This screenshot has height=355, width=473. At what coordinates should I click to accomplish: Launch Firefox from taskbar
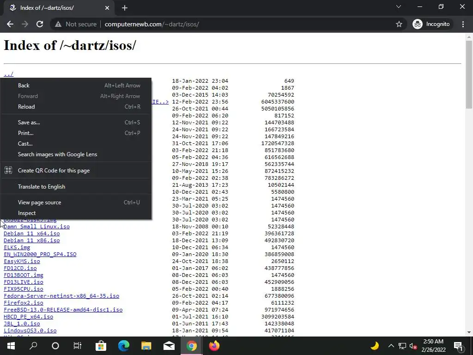214,346
